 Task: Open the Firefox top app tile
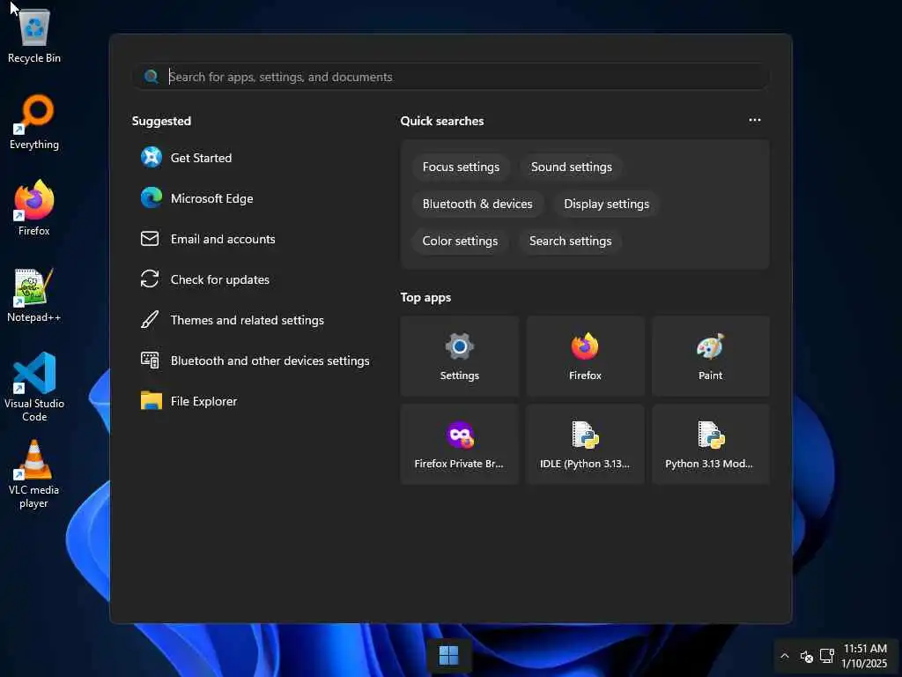pyautogui.click(x=585, y=356)
